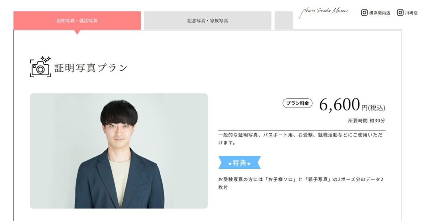Screen dimensions: 432x221
Task: Click the Photo Studio Maison handwritten logo
Action: coord(324,12)
